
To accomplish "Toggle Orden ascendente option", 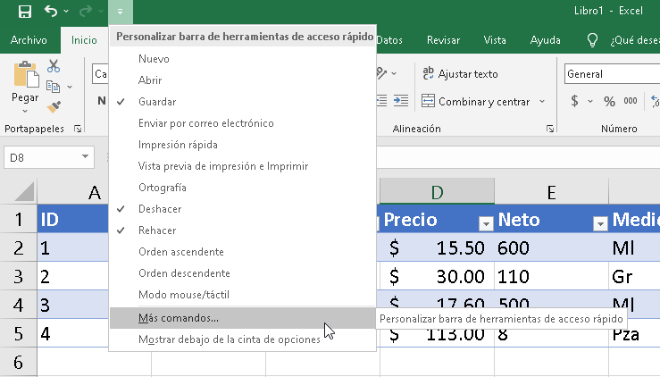I will pyautogui.click(x=242, y=252).
